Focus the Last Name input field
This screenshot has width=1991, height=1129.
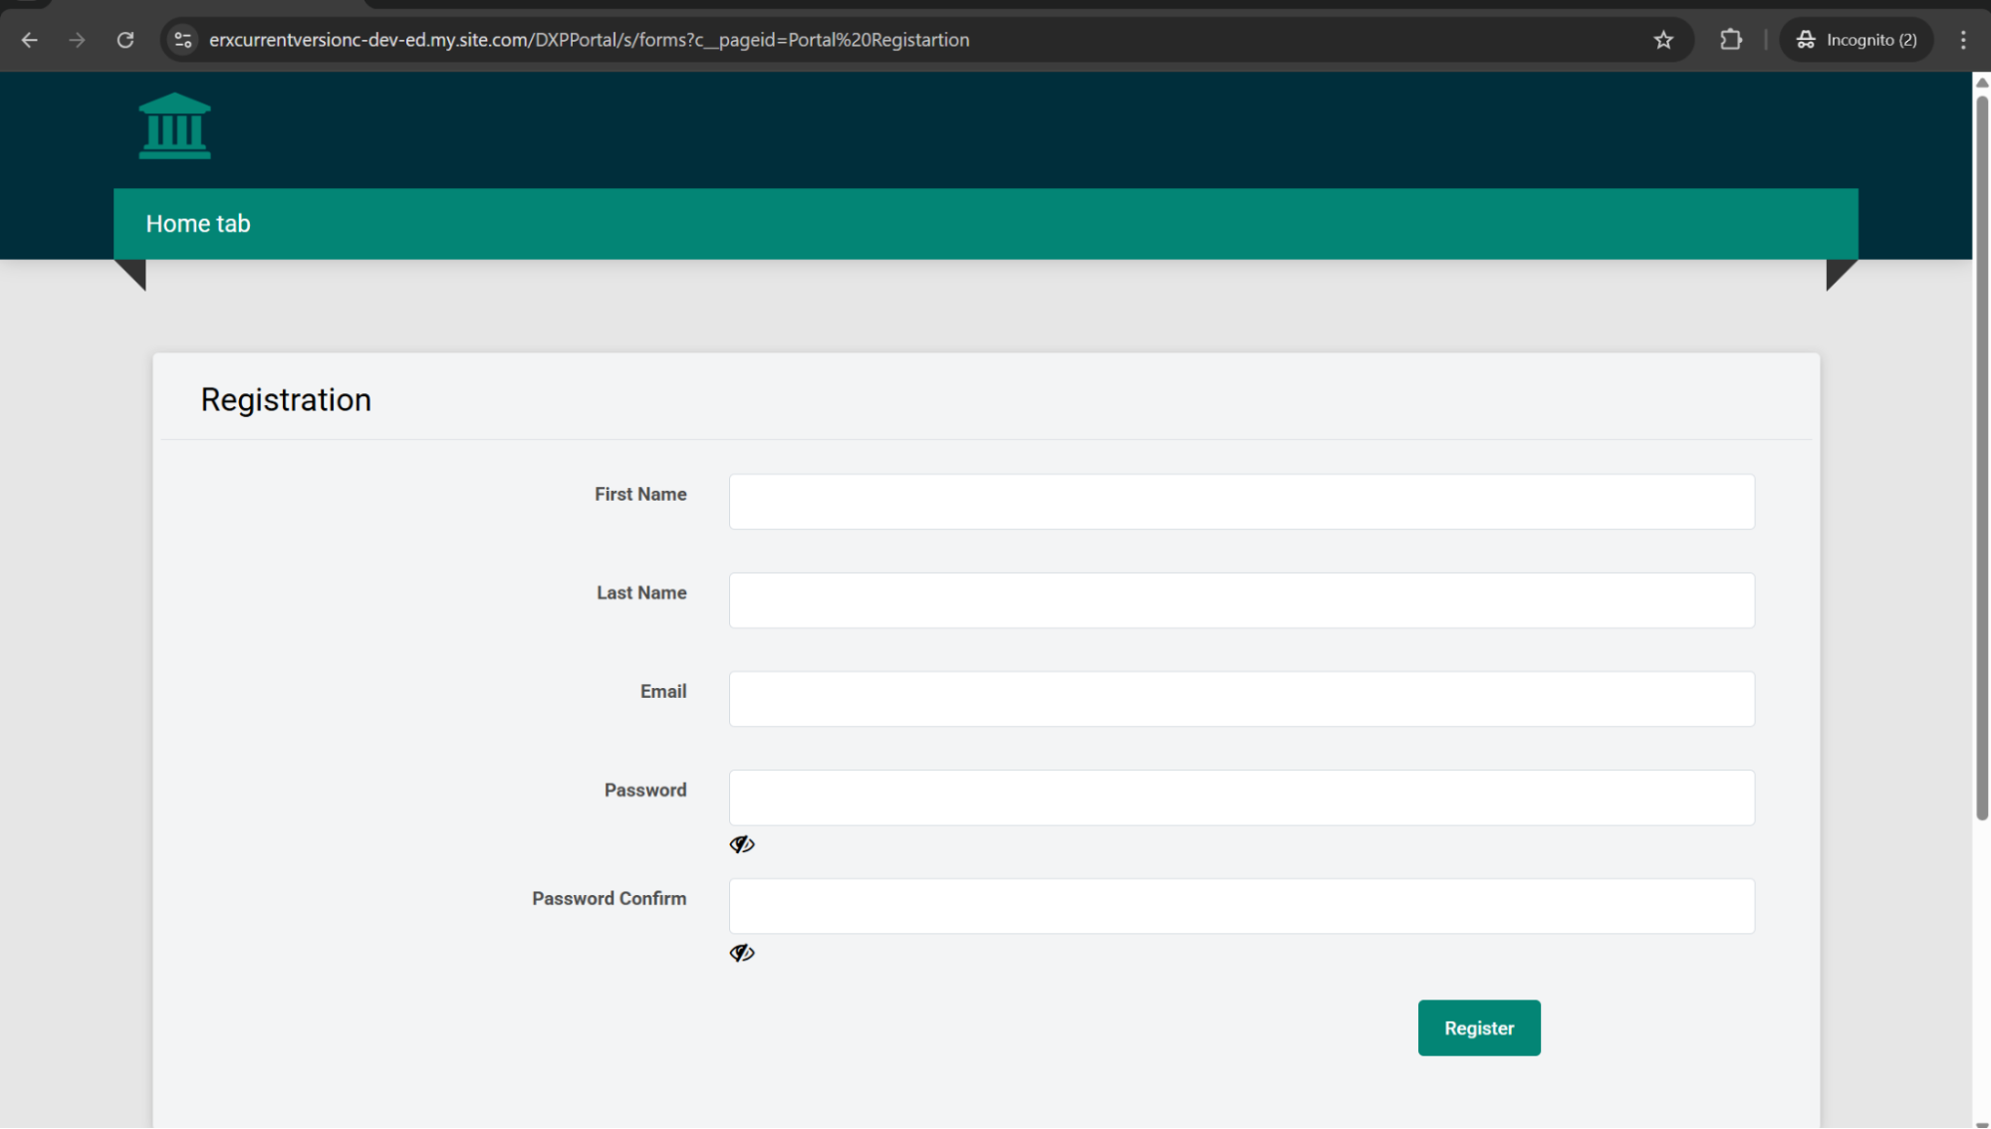tap(1241, 600)
